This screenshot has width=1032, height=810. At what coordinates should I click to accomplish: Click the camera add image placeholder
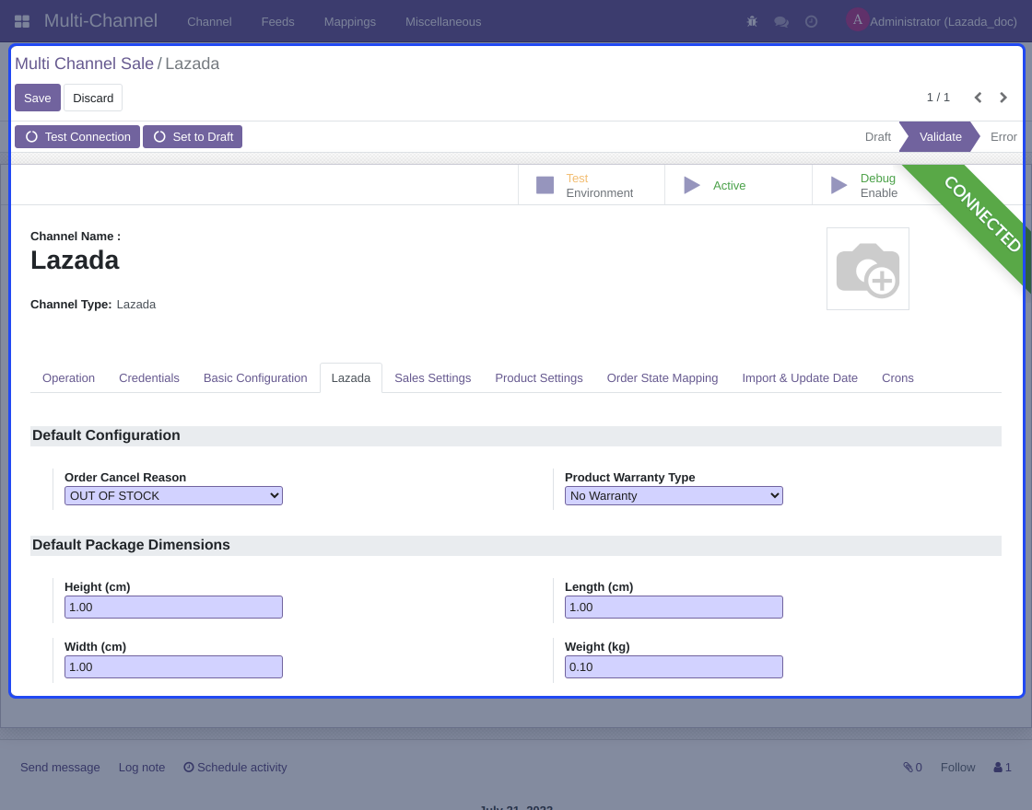click(867, 269)
